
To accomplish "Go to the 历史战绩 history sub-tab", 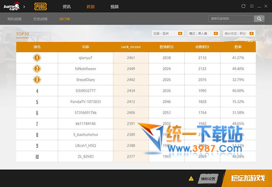I will (x=40, y=19).
